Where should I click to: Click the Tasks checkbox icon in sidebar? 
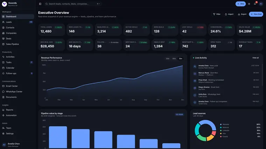(3, 62)
